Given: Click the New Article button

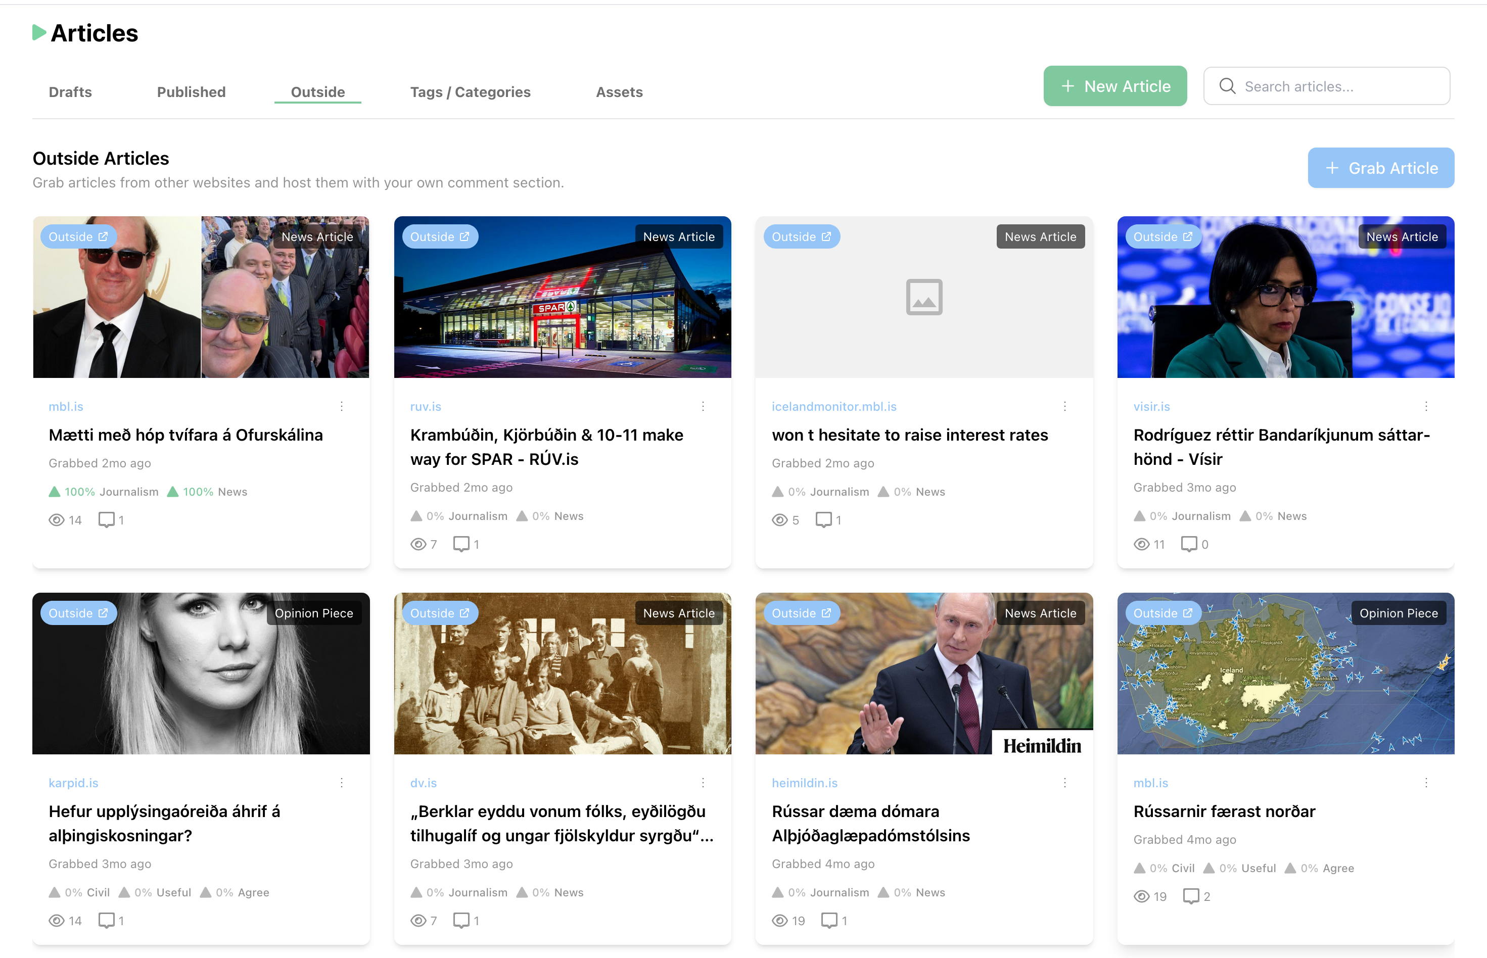Looking at the screenshot, I should pos(1115,86).
